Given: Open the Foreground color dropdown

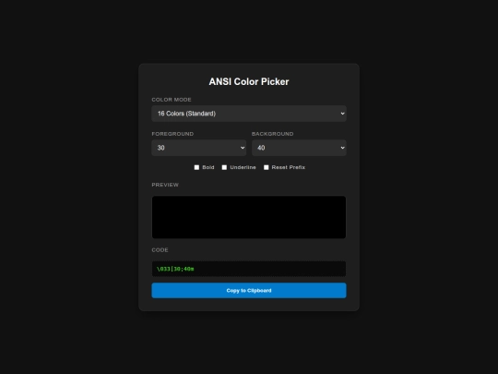Looking at the screenshot, I should click(199, 148).
